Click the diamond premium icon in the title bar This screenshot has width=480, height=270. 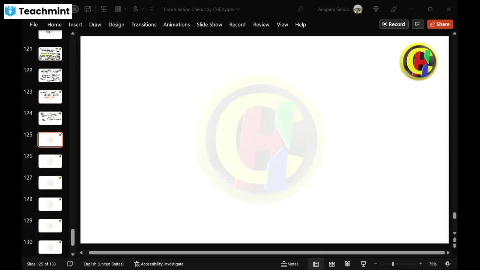tap(376, 9)
